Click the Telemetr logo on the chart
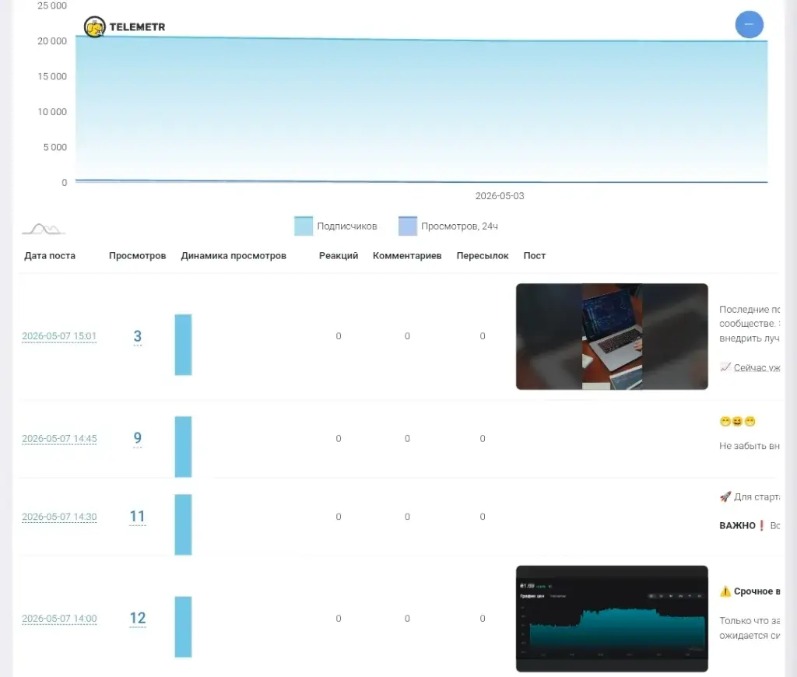The image size is (797, 677). coord(125,27)
